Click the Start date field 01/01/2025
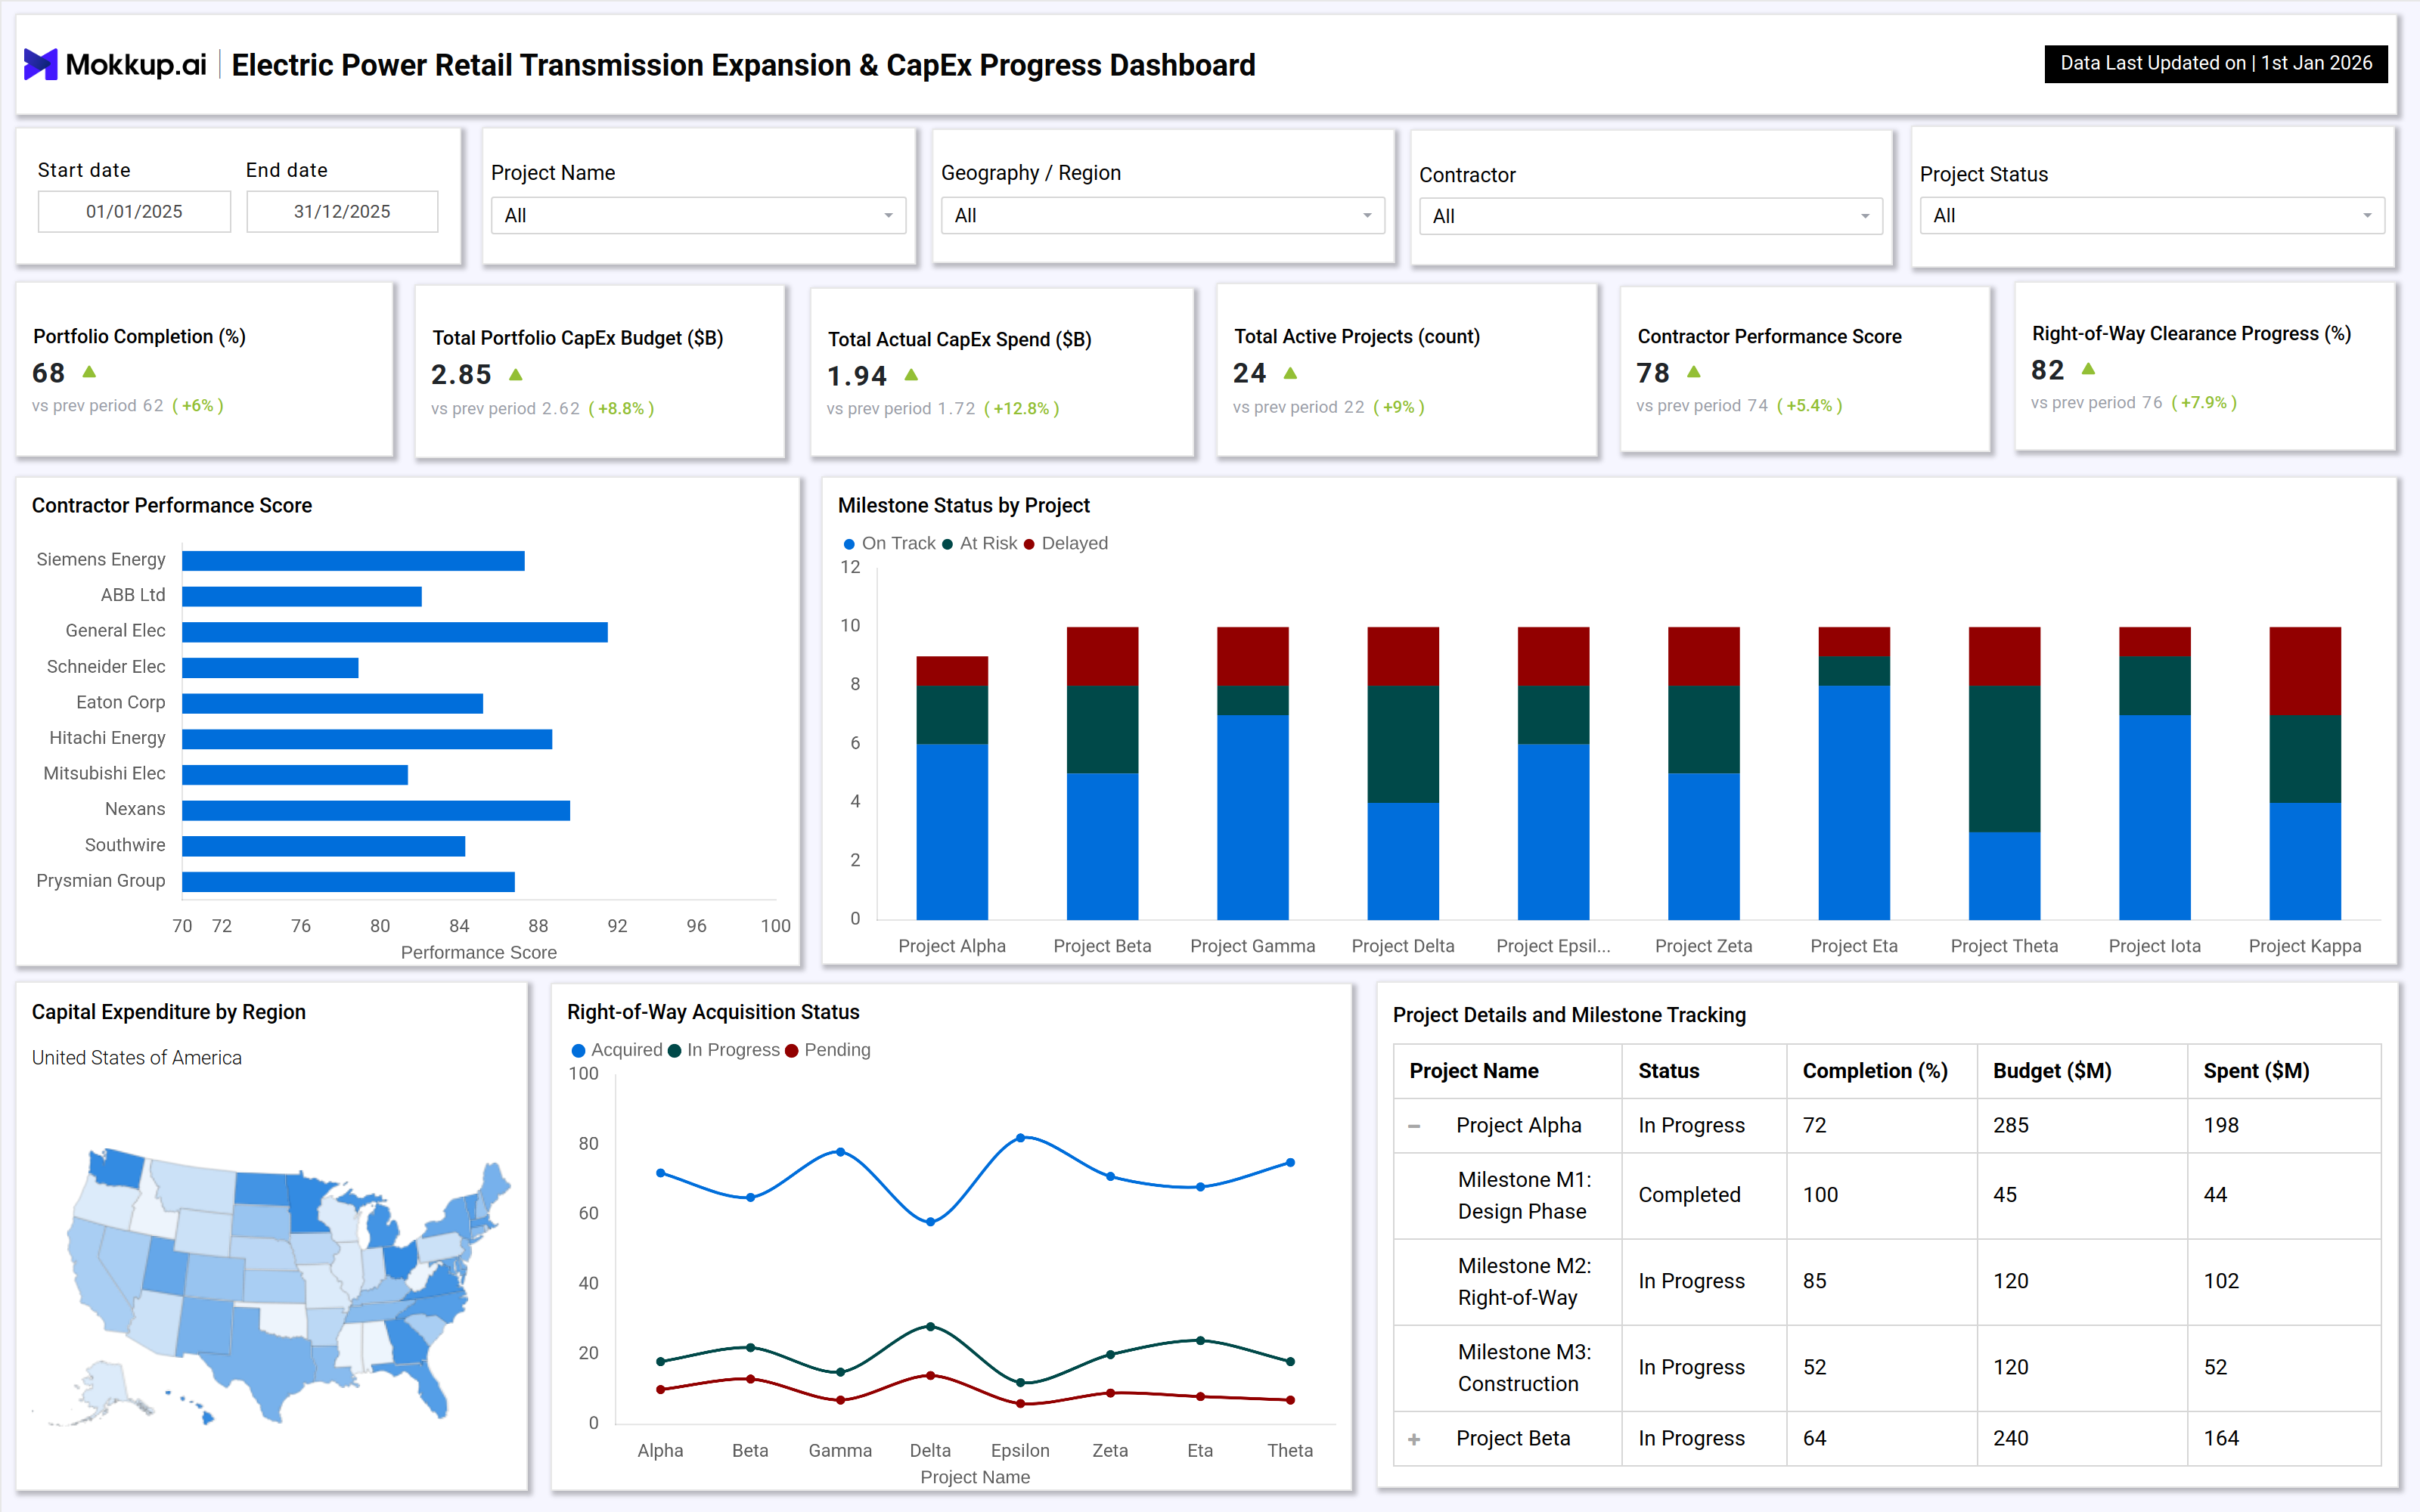 click(x=134, y=212)
